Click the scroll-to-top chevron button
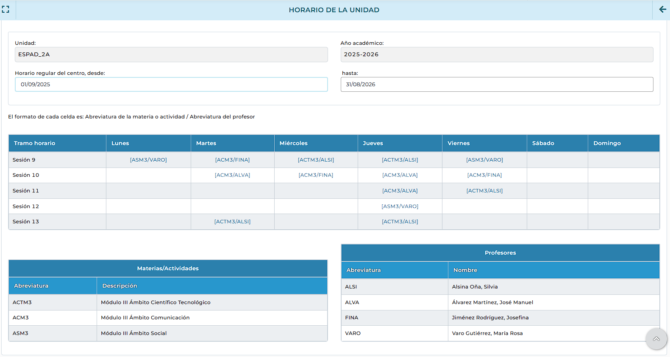Image resolution: width=670 pixels, height=357 pixels. point(656,339)
